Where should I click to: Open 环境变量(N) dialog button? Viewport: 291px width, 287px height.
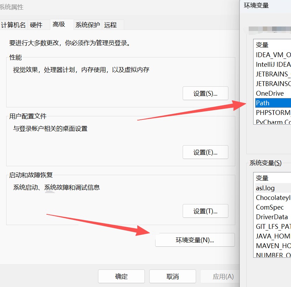[x=195, y=240]
